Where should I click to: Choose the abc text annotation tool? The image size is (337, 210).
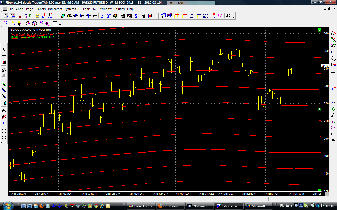tap(4, 110)
